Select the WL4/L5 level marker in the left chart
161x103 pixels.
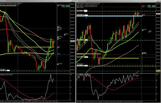point(60,64)
